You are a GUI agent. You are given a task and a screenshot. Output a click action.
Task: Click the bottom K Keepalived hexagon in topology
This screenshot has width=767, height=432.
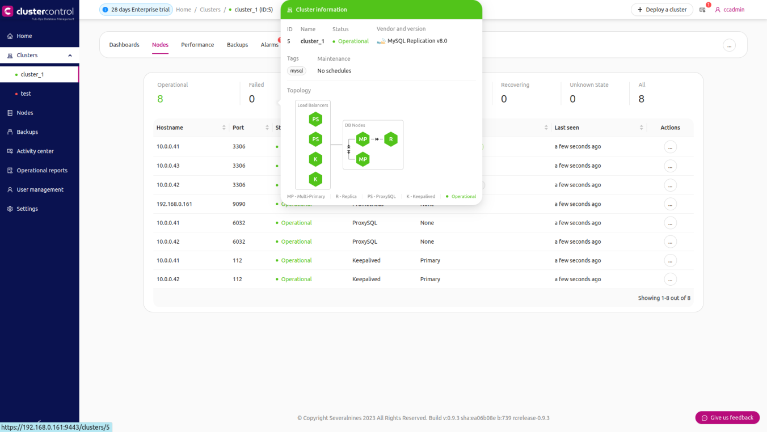tap(315, 179)
